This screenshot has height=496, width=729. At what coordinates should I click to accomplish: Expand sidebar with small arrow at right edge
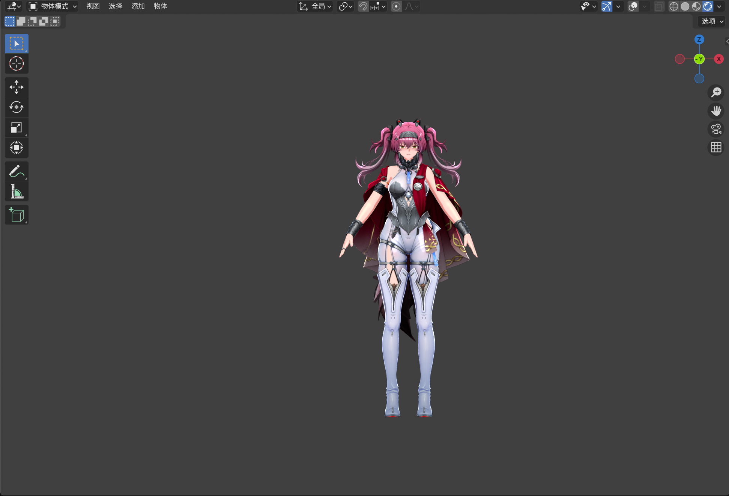pos(727,41)
